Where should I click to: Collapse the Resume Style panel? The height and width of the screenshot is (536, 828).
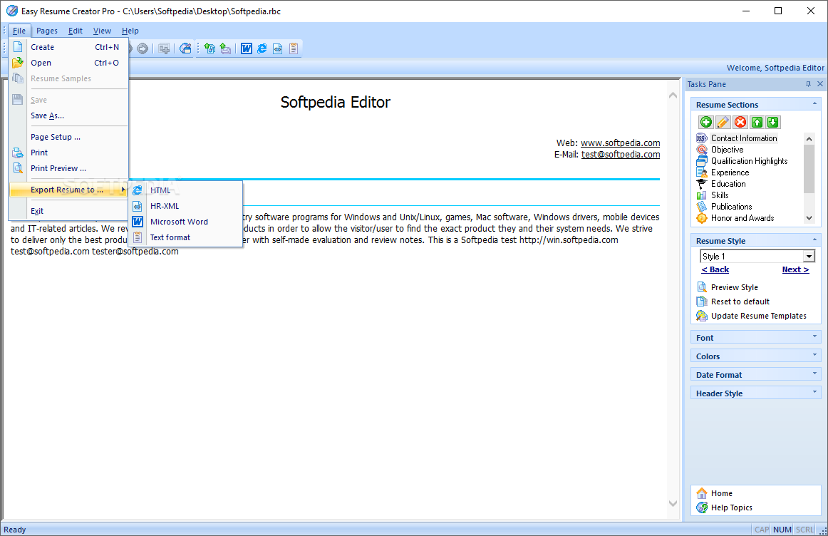[814, 239]
